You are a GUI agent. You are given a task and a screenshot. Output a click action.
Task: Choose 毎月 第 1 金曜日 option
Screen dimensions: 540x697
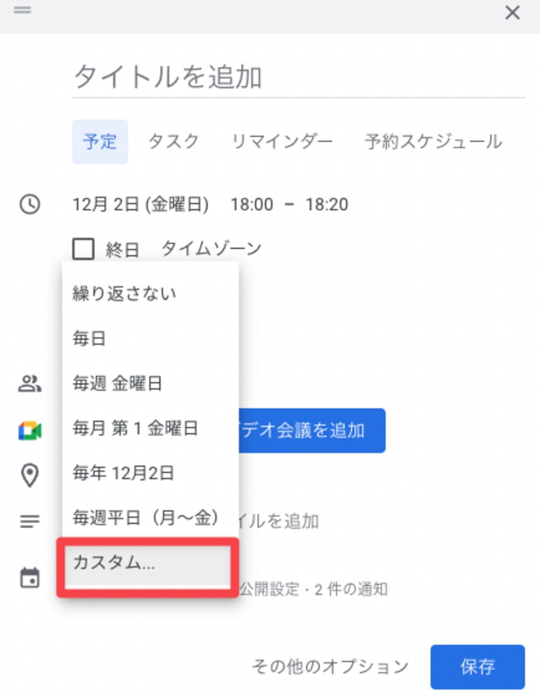(x=135, y=428)
